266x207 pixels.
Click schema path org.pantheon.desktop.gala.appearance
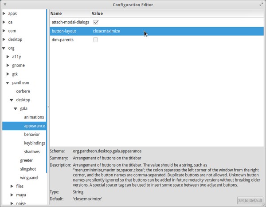tap(107, 151)
